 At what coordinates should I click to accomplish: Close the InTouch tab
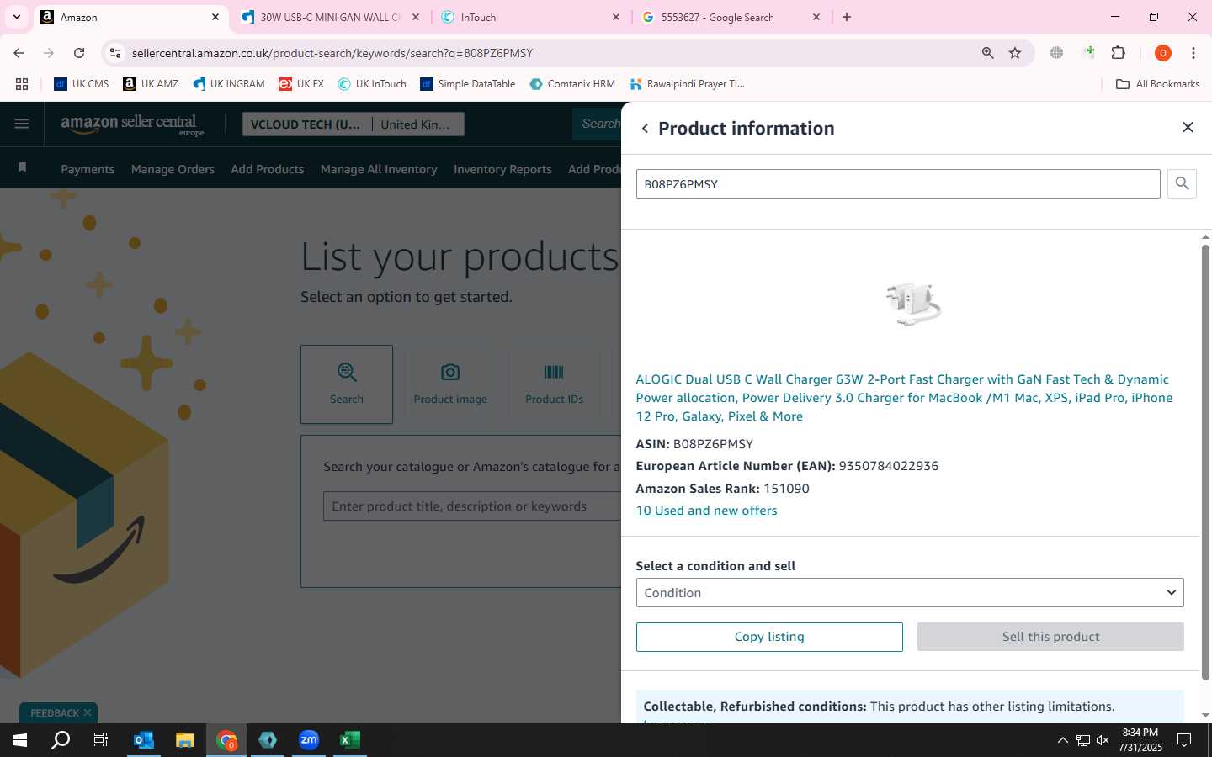(616, 17)
